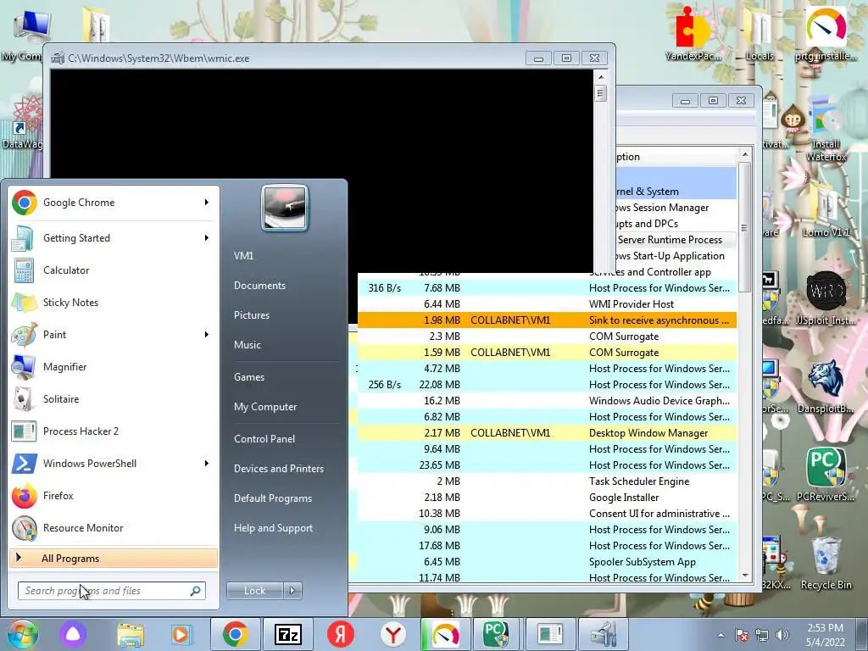
Task: Open Help and Support
Action: (x=273, y=528)
